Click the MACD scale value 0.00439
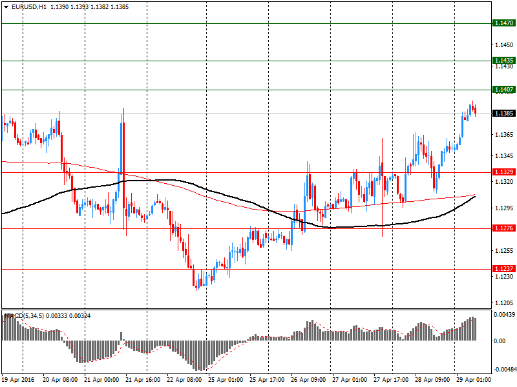Screen dimensions: 517x387 (x=505, y=315)
